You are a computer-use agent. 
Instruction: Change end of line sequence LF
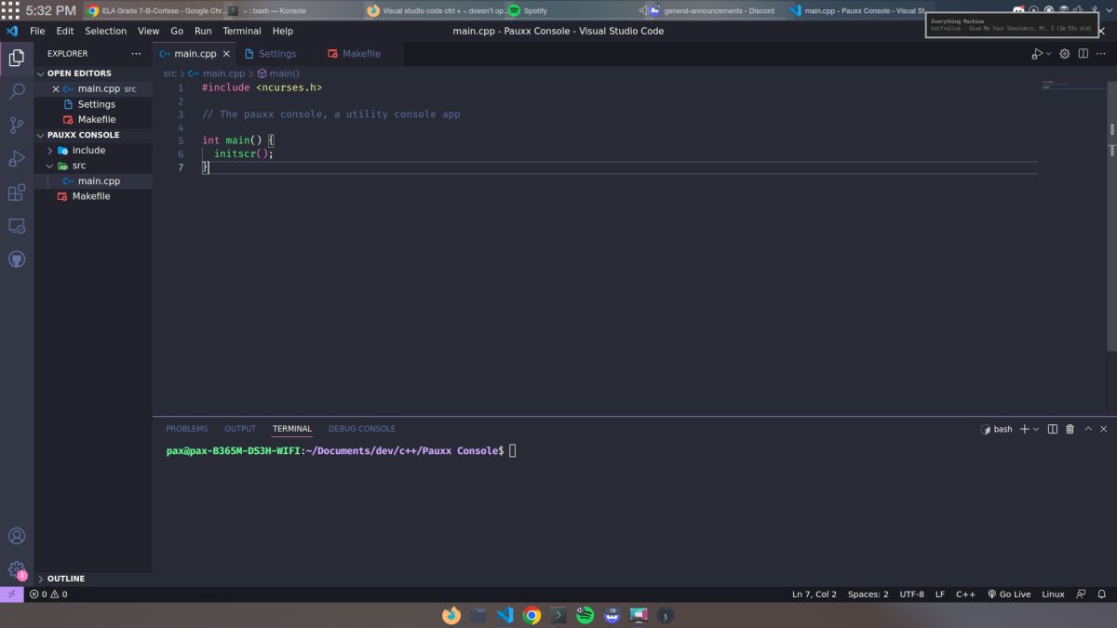click(940, 595)
